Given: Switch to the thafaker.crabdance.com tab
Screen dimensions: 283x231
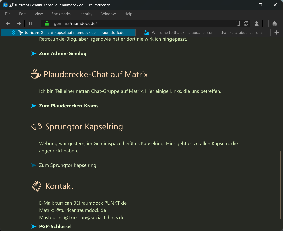Looking at the screenshot, I should click(x=203, y=32).
